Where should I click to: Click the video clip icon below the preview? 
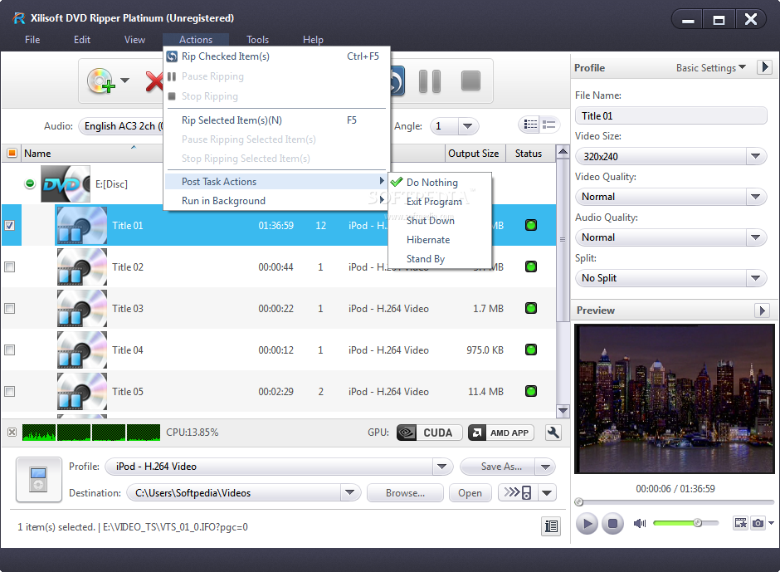point(741,523)
